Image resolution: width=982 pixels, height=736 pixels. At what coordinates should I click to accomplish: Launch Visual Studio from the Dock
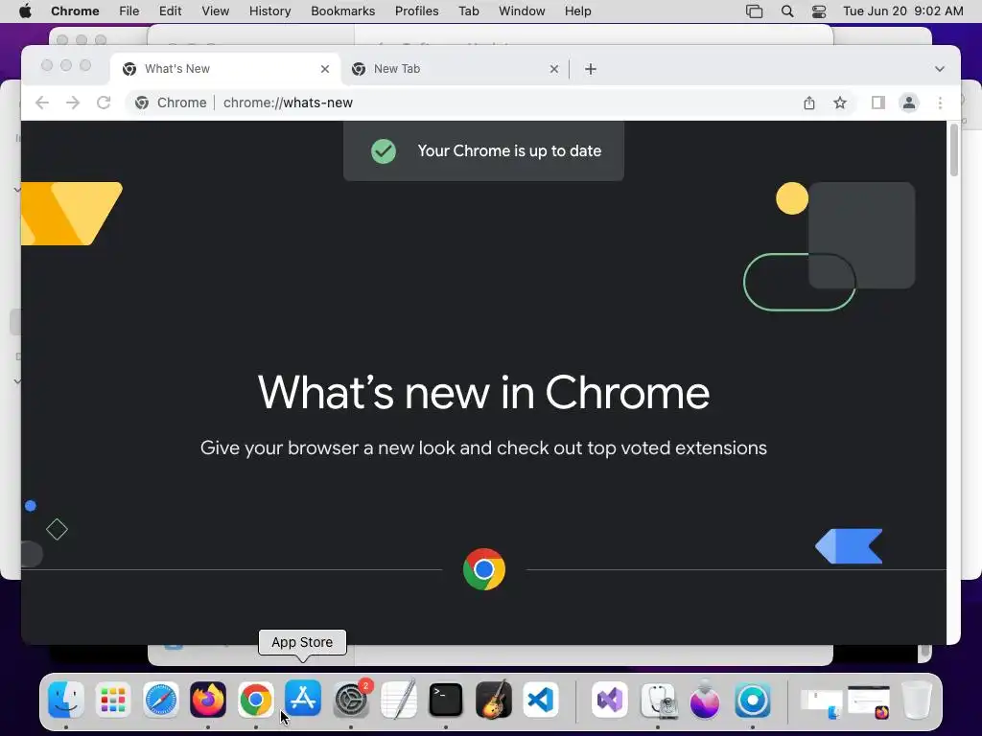[x=610, y=699]
